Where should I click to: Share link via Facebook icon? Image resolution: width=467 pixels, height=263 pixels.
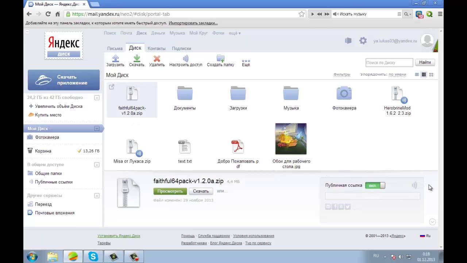click(335, 207)
